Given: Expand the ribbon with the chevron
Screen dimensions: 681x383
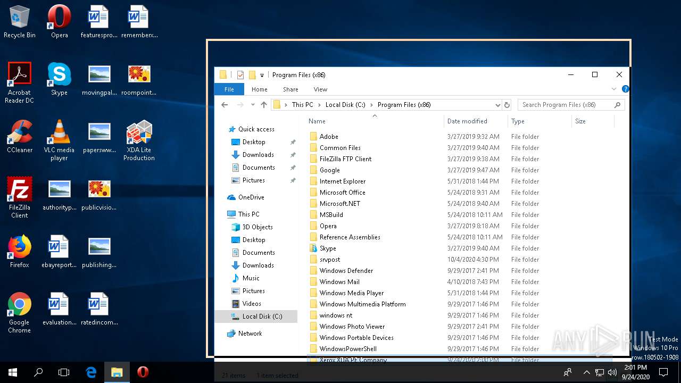Looking at the screenshot, I should tap(614, 89).
